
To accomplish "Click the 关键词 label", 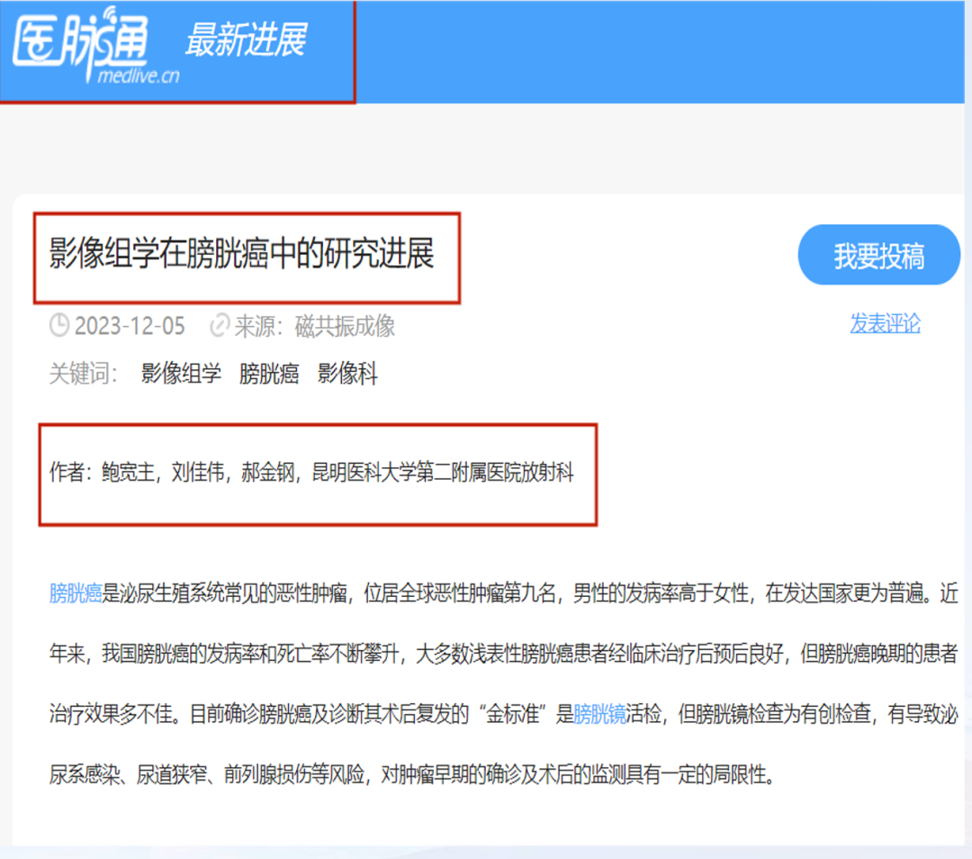I will coord(83,374).
